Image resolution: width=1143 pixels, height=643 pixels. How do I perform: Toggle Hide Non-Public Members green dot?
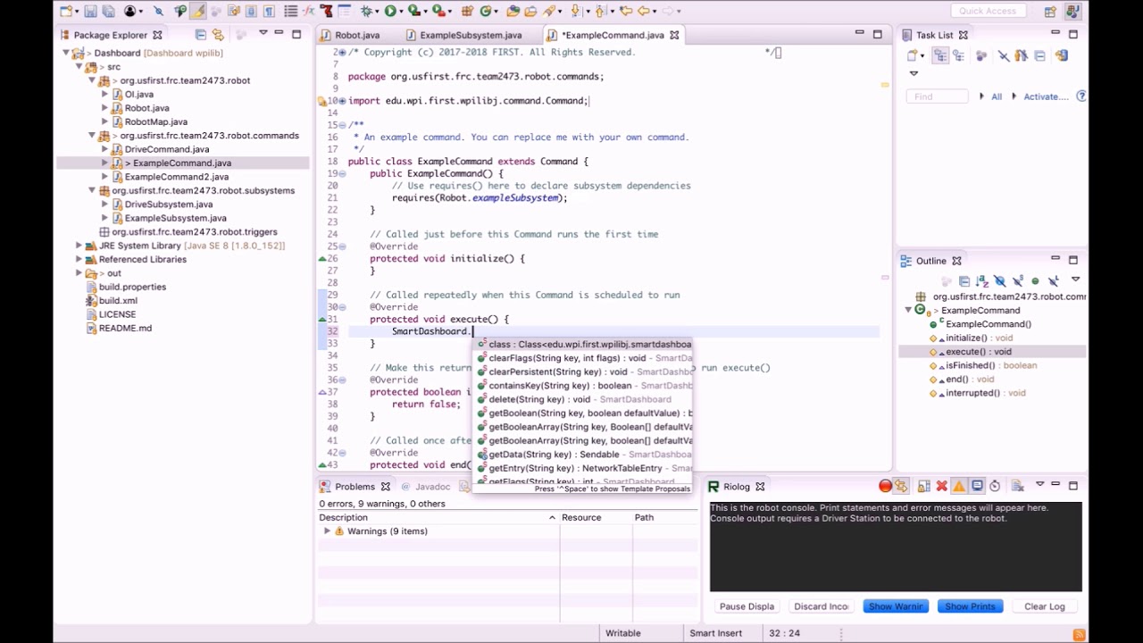tap(1036, 281)
